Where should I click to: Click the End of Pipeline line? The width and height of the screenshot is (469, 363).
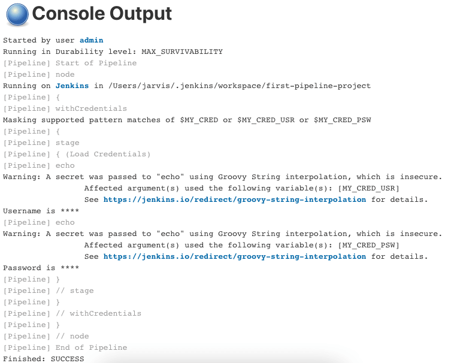click(65, 347)
